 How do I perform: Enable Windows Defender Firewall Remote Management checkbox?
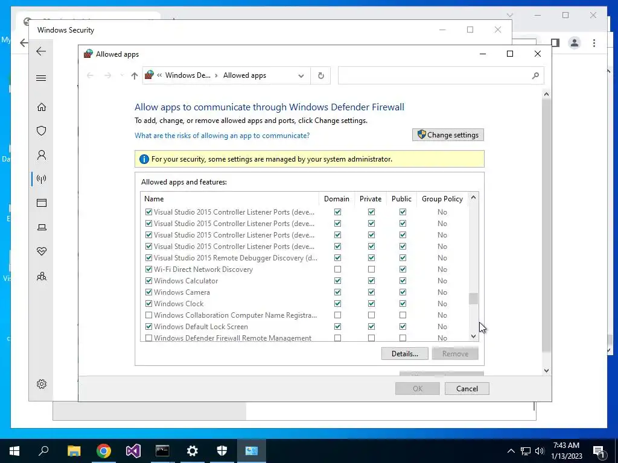coord(148,338)
